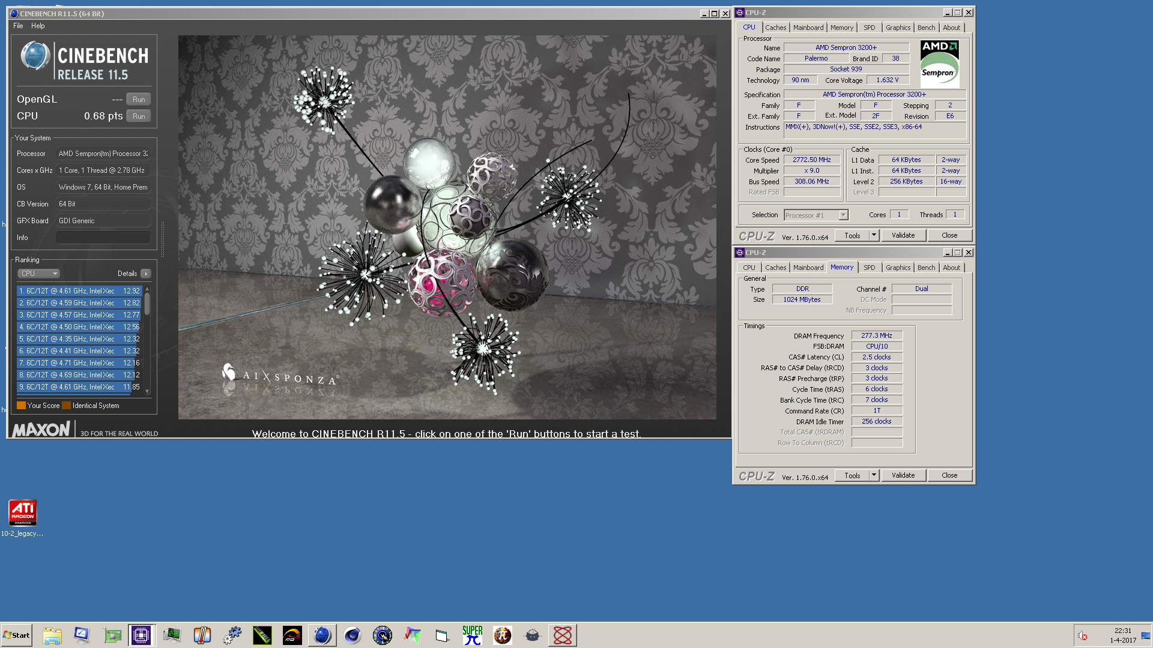Switch to Memory tab in top CPU-Z
Viewport: 1153px width, 648px height.
coord(842,28)
